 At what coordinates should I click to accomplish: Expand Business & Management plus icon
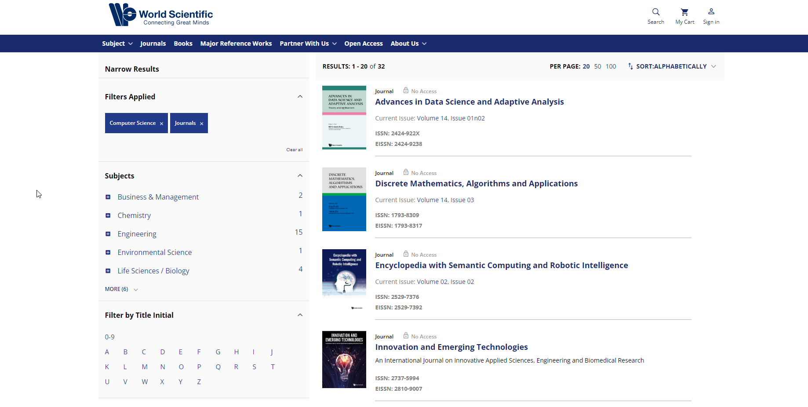pyautogui.click(x=108, y=197)
